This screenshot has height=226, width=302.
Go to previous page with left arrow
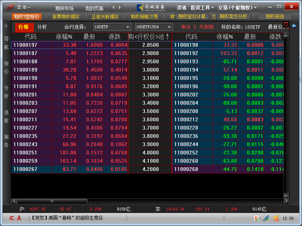pos(114,8)
